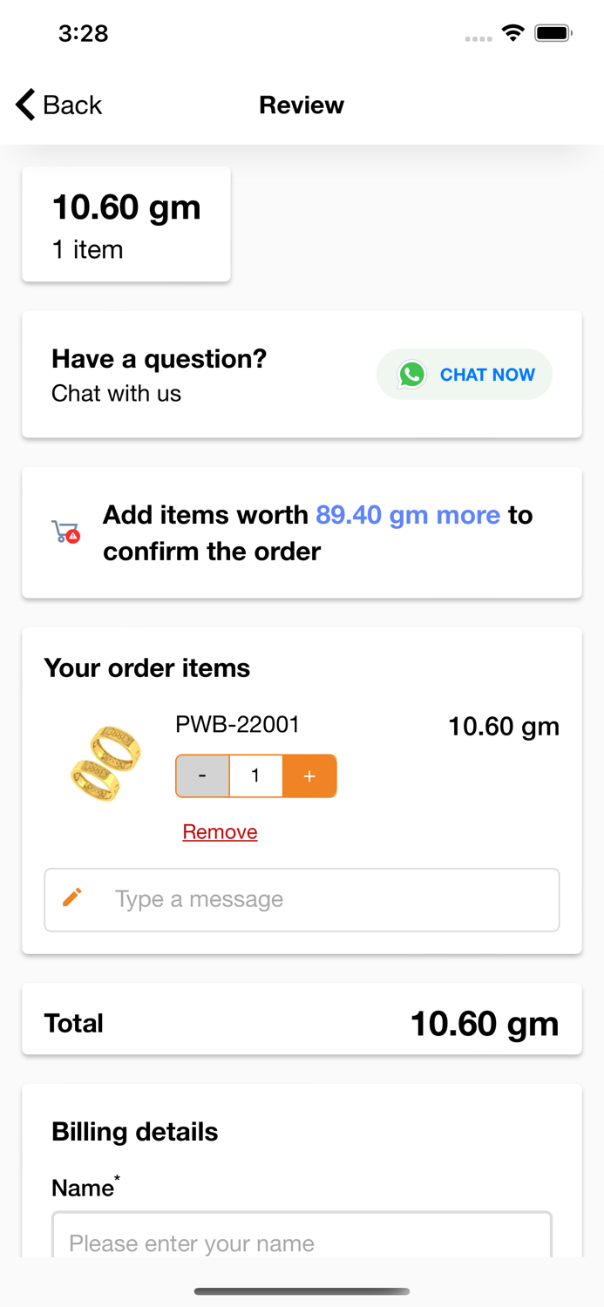
Task: Tap the battery status icon
Action: pos(553,33)
